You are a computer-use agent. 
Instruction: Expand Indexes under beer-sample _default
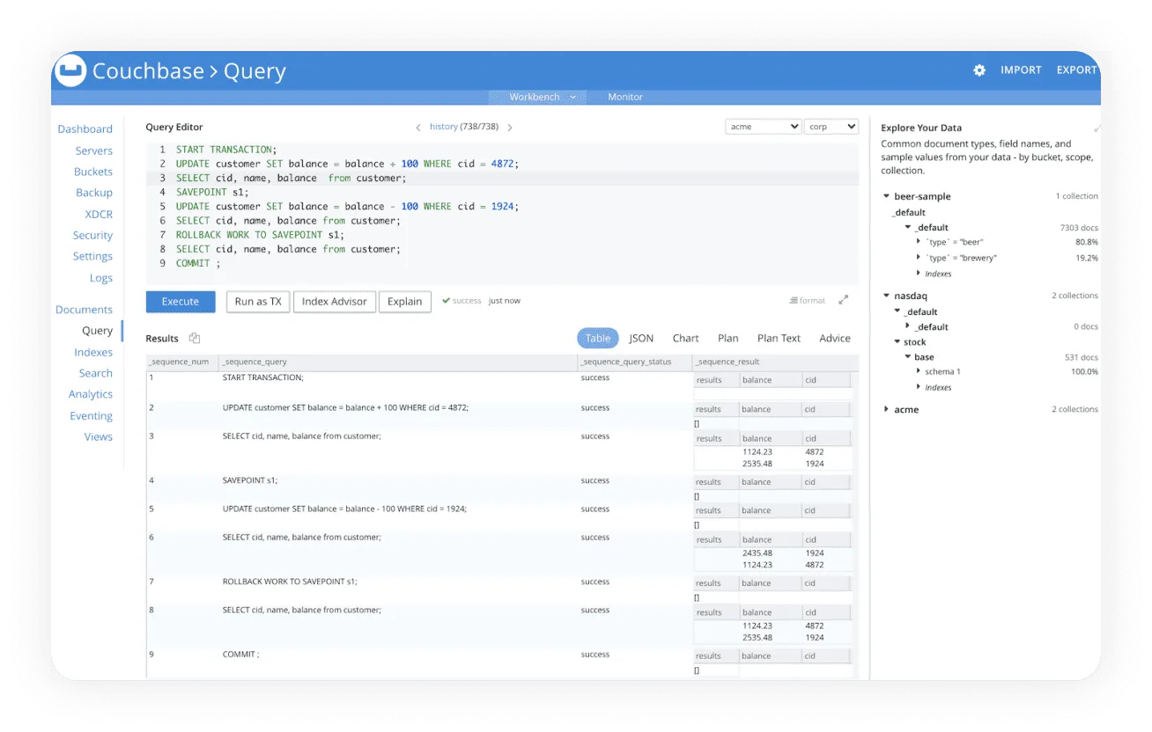919,274
